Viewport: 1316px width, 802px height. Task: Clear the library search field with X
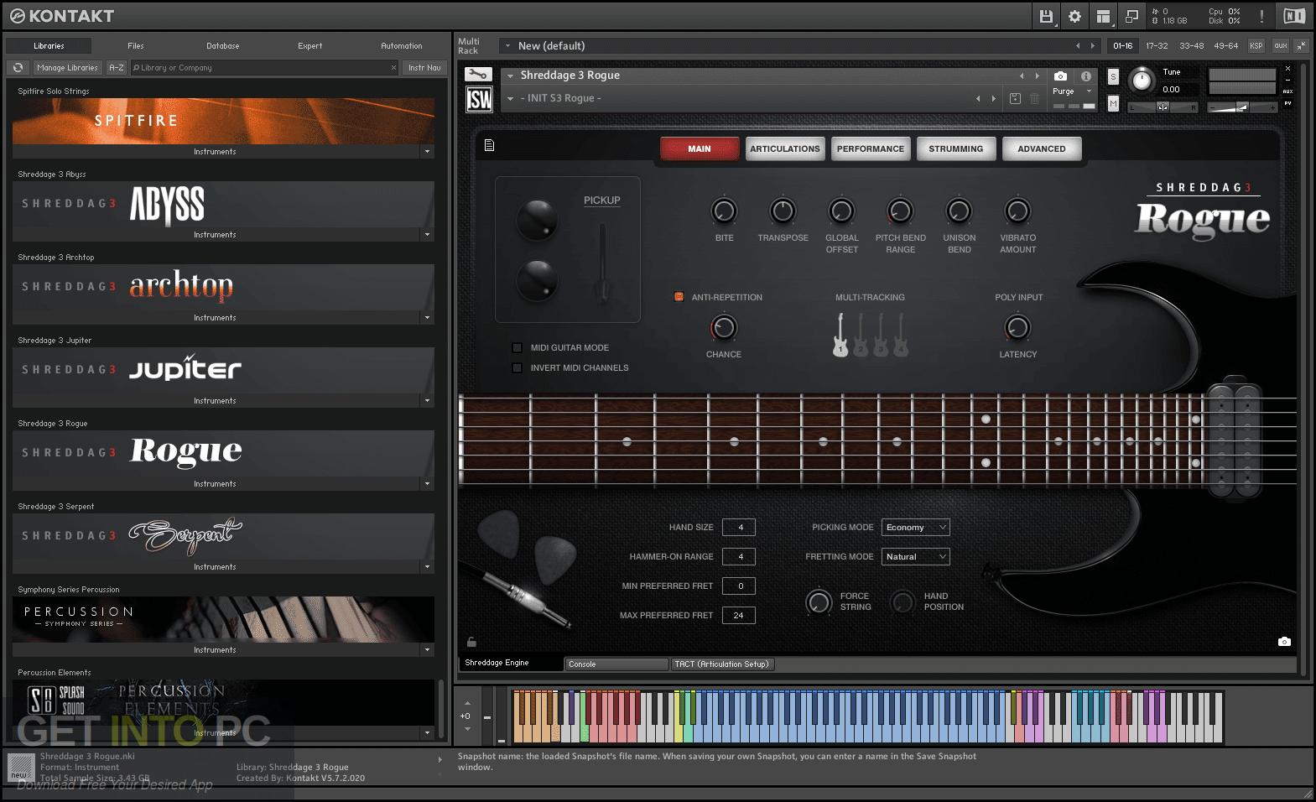point(393,68)
